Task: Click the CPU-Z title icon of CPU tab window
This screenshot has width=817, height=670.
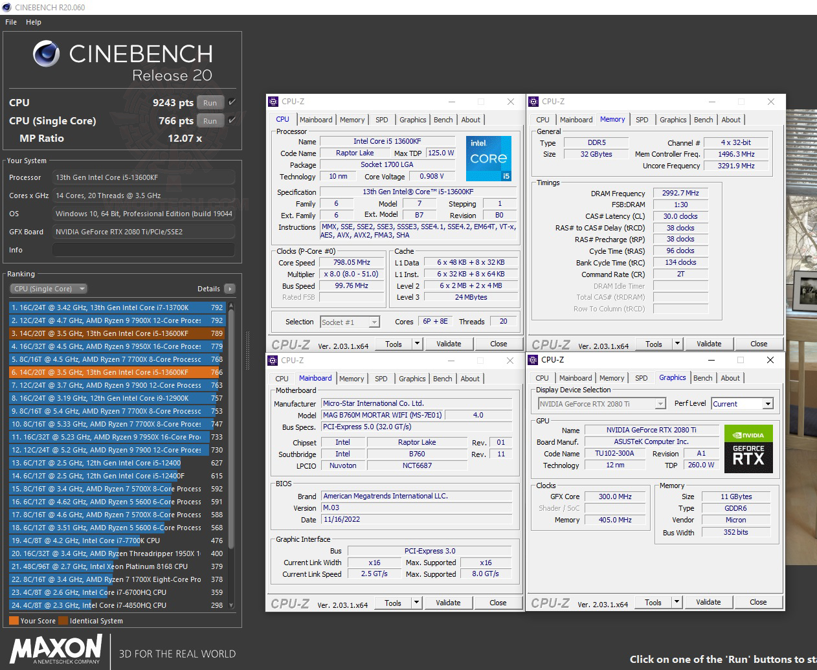Action: point(273,102)
